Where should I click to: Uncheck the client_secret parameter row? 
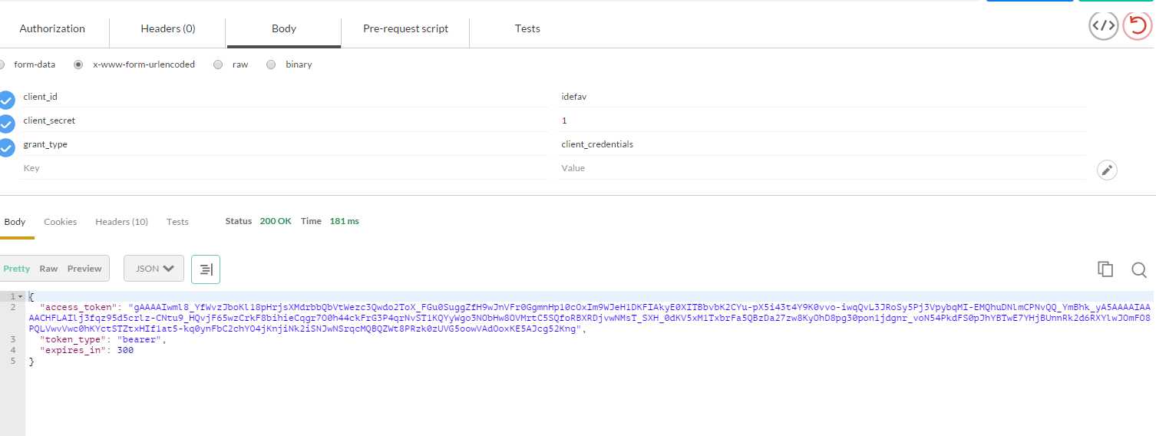[x=6, y=124]
